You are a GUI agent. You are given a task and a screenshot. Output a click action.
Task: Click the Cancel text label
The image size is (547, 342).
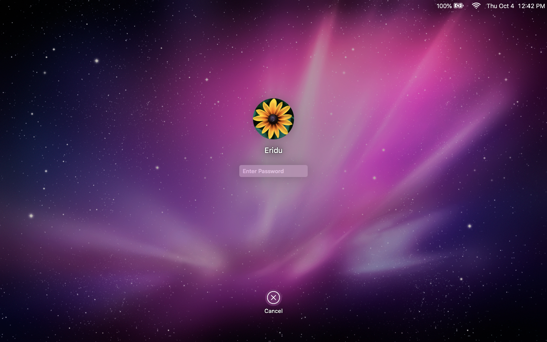[273, 311]
